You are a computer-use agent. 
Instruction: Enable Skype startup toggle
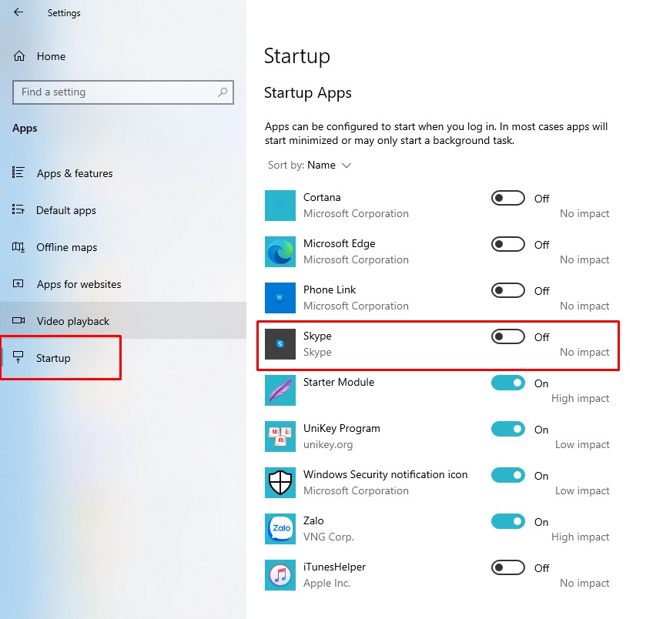(x=507, y=336)
